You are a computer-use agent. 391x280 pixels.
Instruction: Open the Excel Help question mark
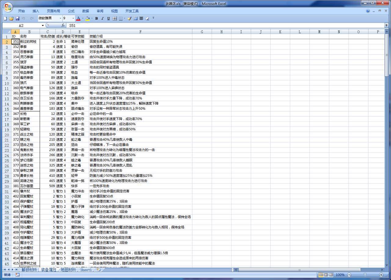point(368,11)
